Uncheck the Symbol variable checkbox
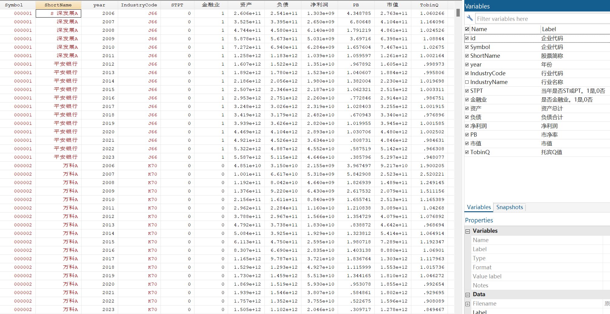Viewport: 610px width, 314px height. click(x=467, y=47)
